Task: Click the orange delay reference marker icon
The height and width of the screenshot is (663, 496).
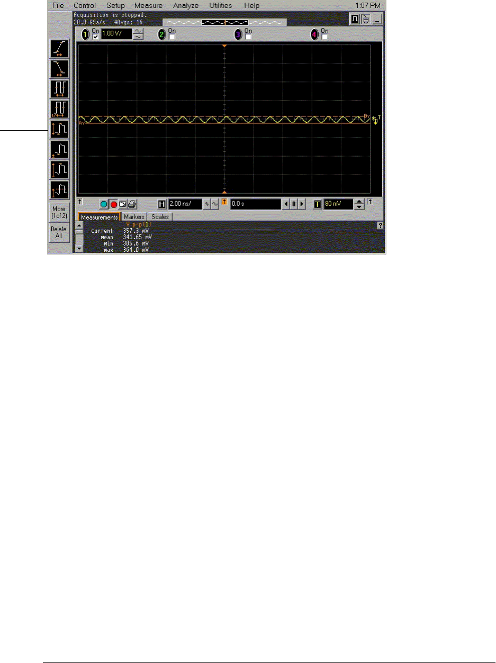Action: click(x=224, y=203)
